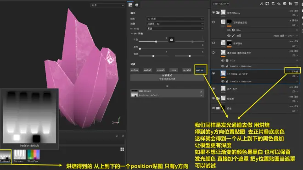This screenshot has height=170, width=303.
Task: Click the filter icon on first Blur effect
Action: [x=233, y=30]
